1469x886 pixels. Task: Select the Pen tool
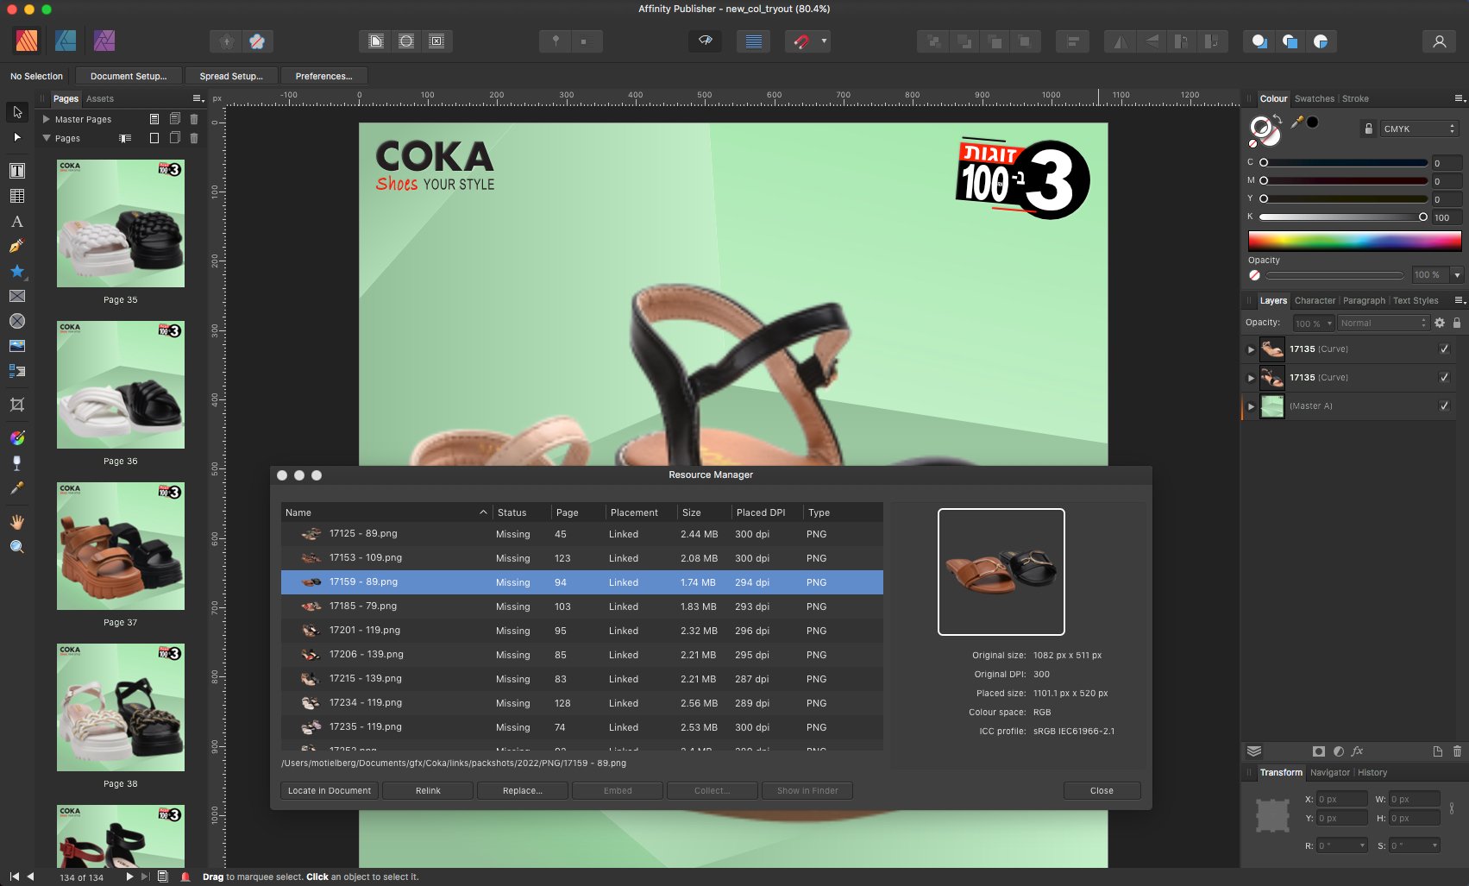(16, 247)
